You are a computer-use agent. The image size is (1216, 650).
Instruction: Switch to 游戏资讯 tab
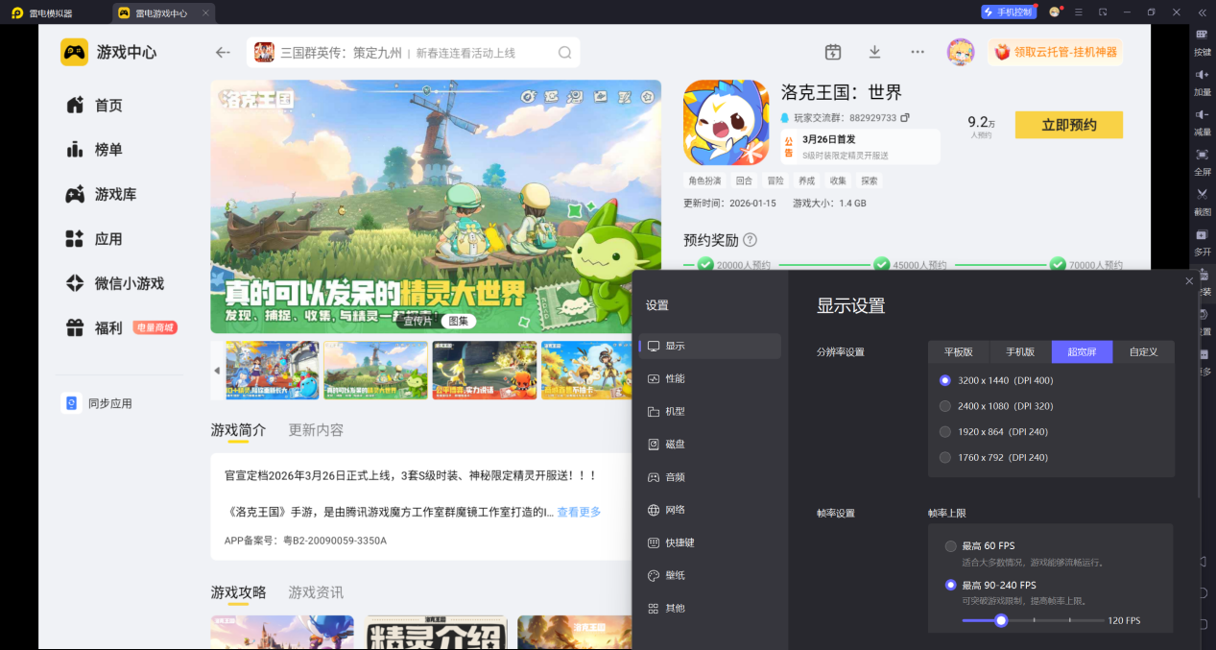(x=316, y=592)
